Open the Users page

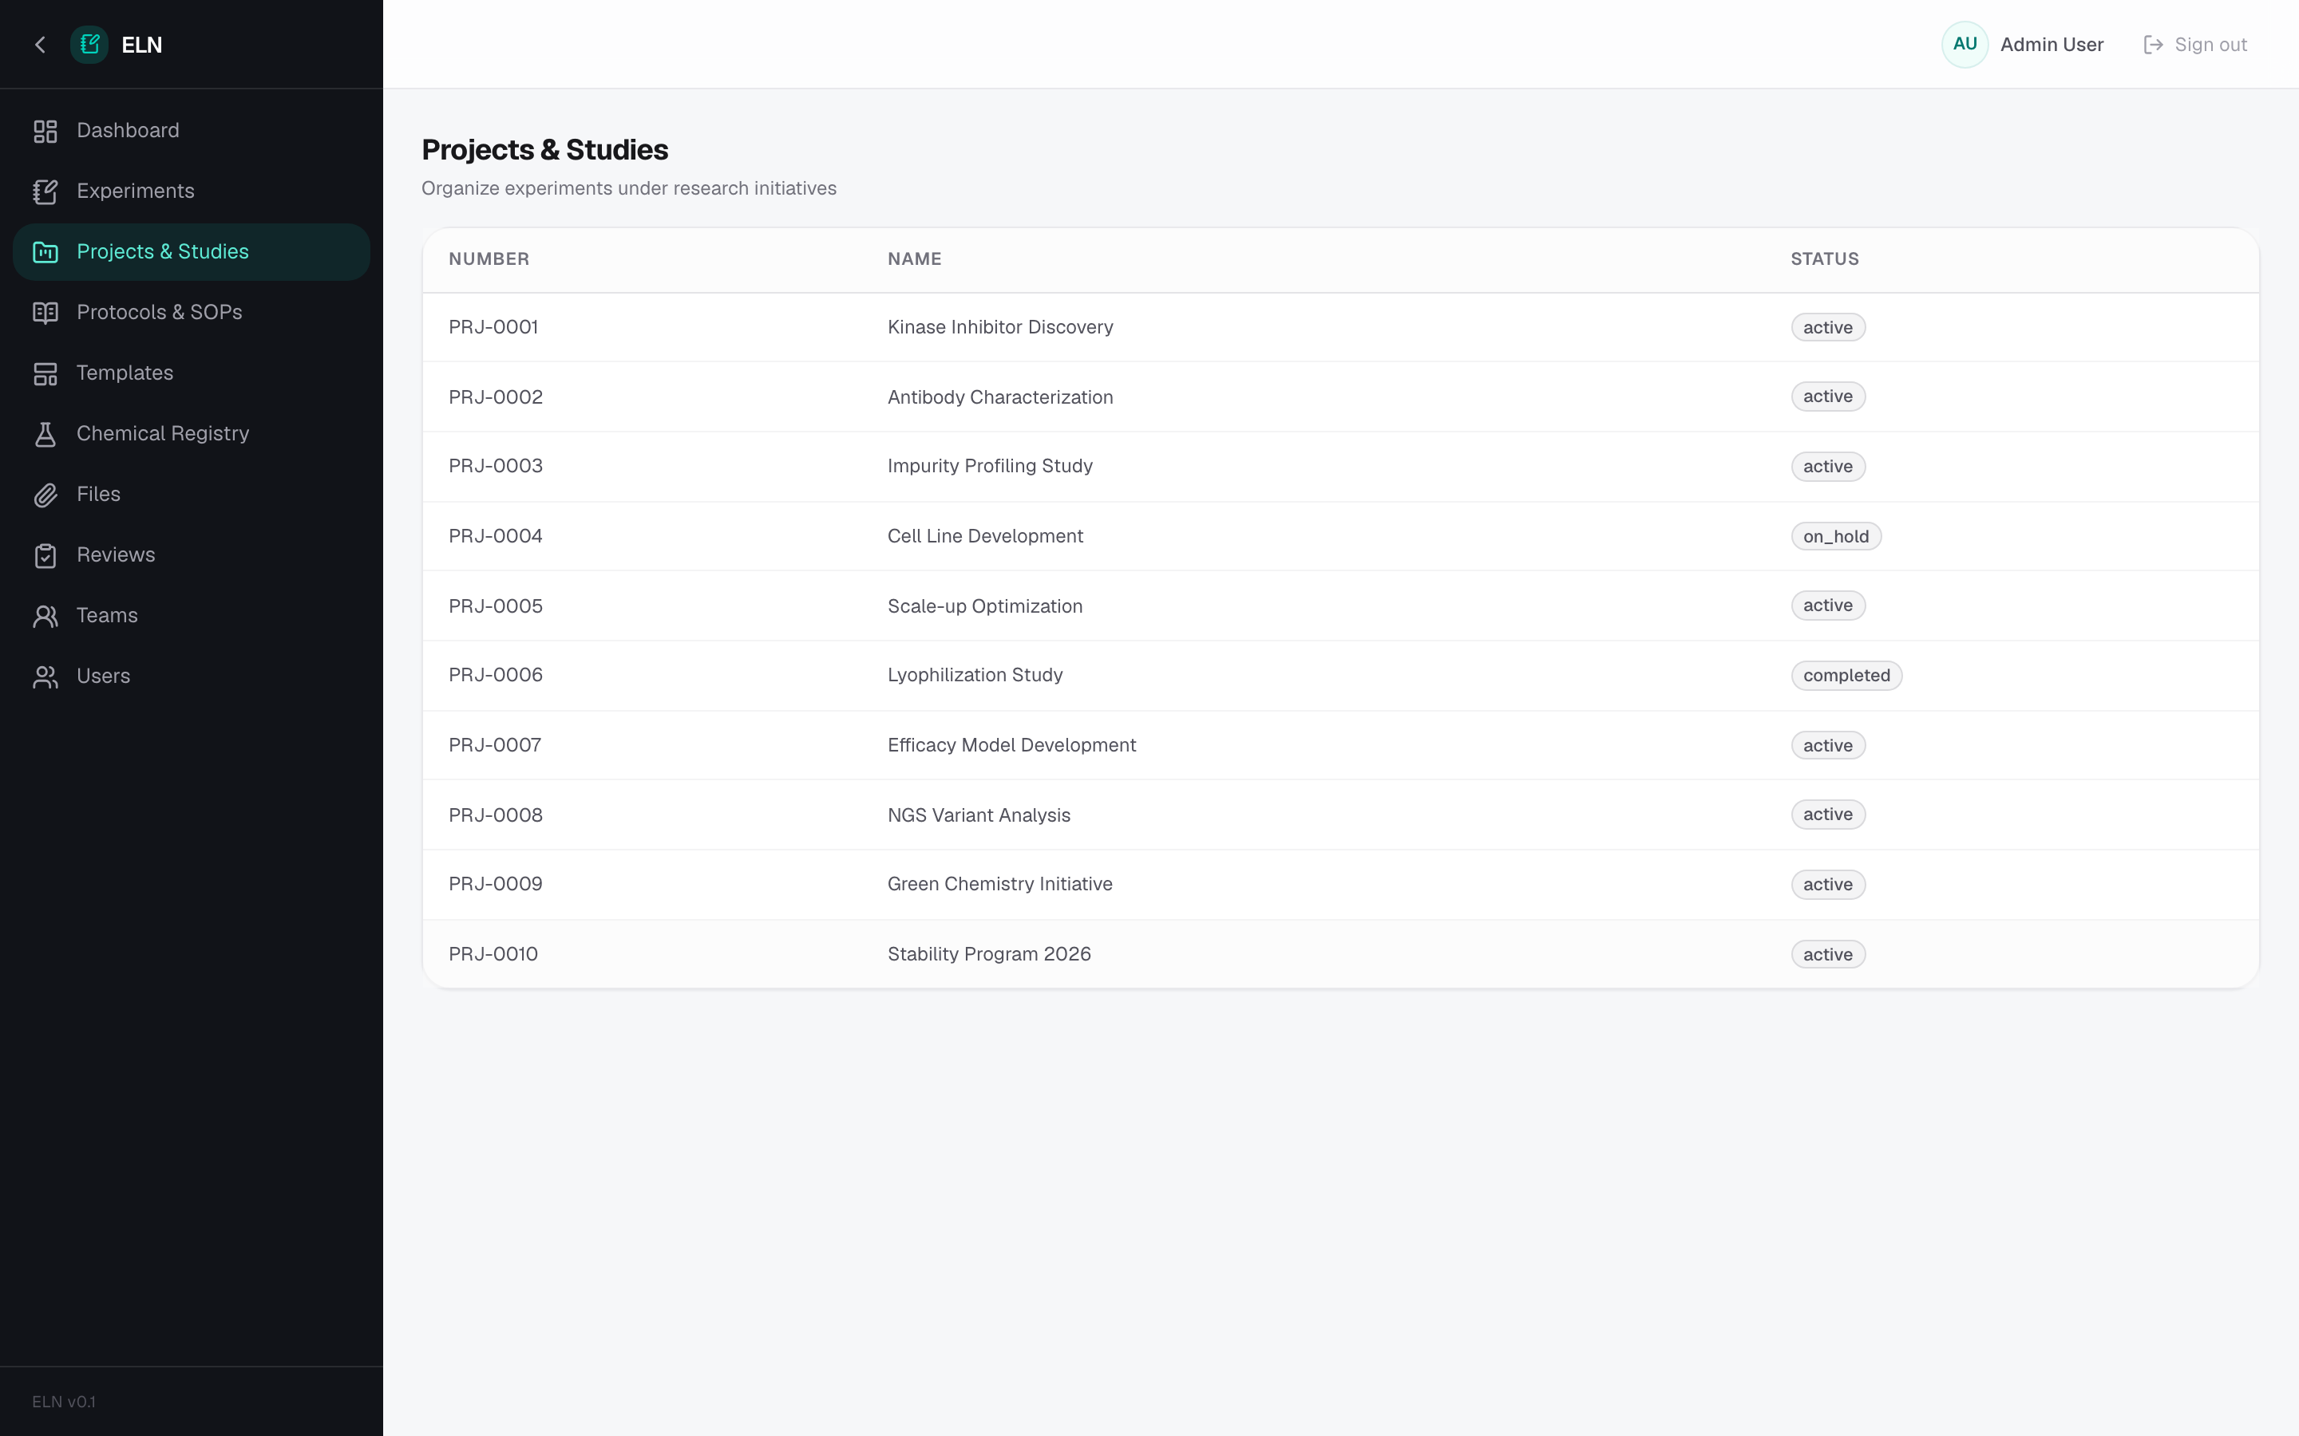(x=191, y=677)
